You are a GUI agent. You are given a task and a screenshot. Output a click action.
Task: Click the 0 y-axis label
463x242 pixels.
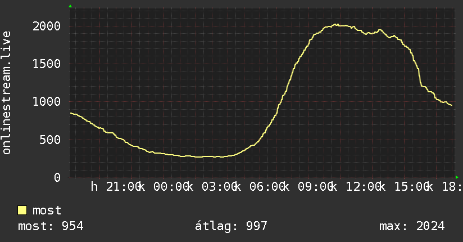(57, 178)
